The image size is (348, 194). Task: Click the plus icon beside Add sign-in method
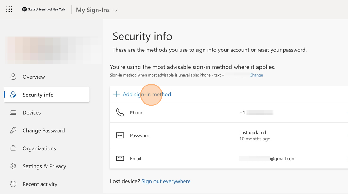117,94
